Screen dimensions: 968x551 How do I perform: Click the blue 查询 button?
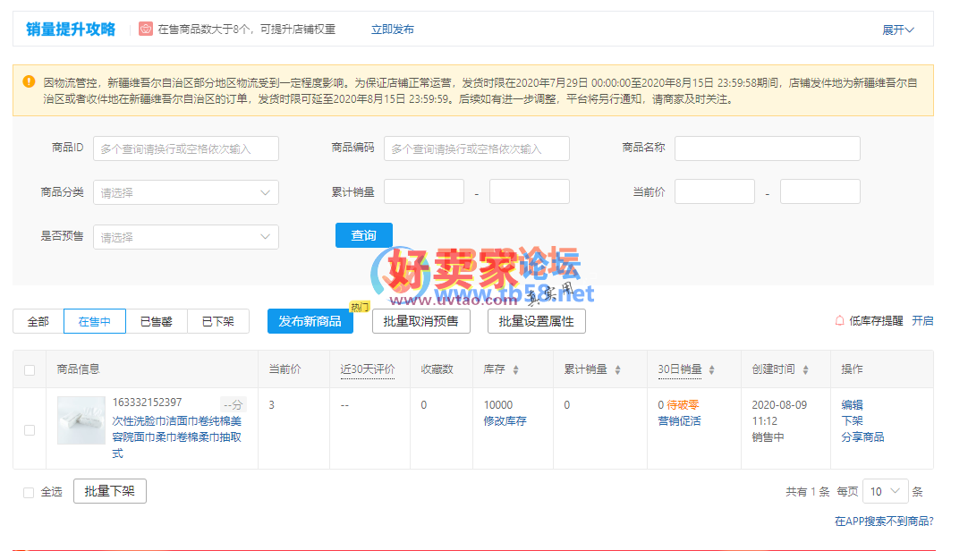pos(363,235)
